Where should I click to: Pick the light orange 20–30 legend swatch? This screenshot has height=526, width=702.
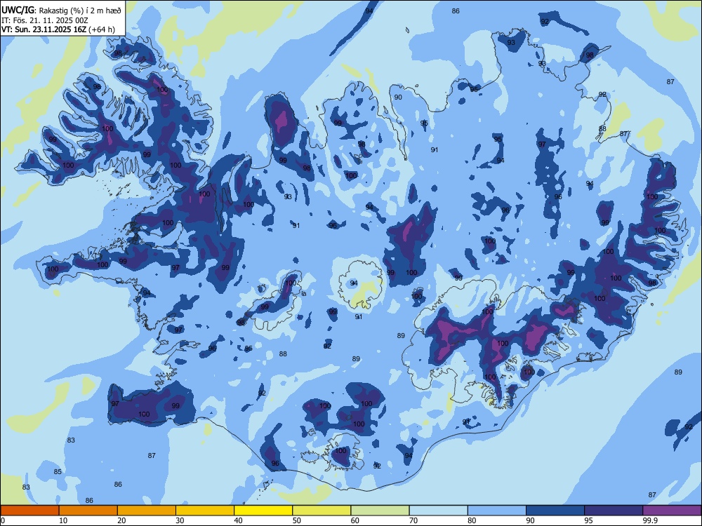tap(147, 511)
